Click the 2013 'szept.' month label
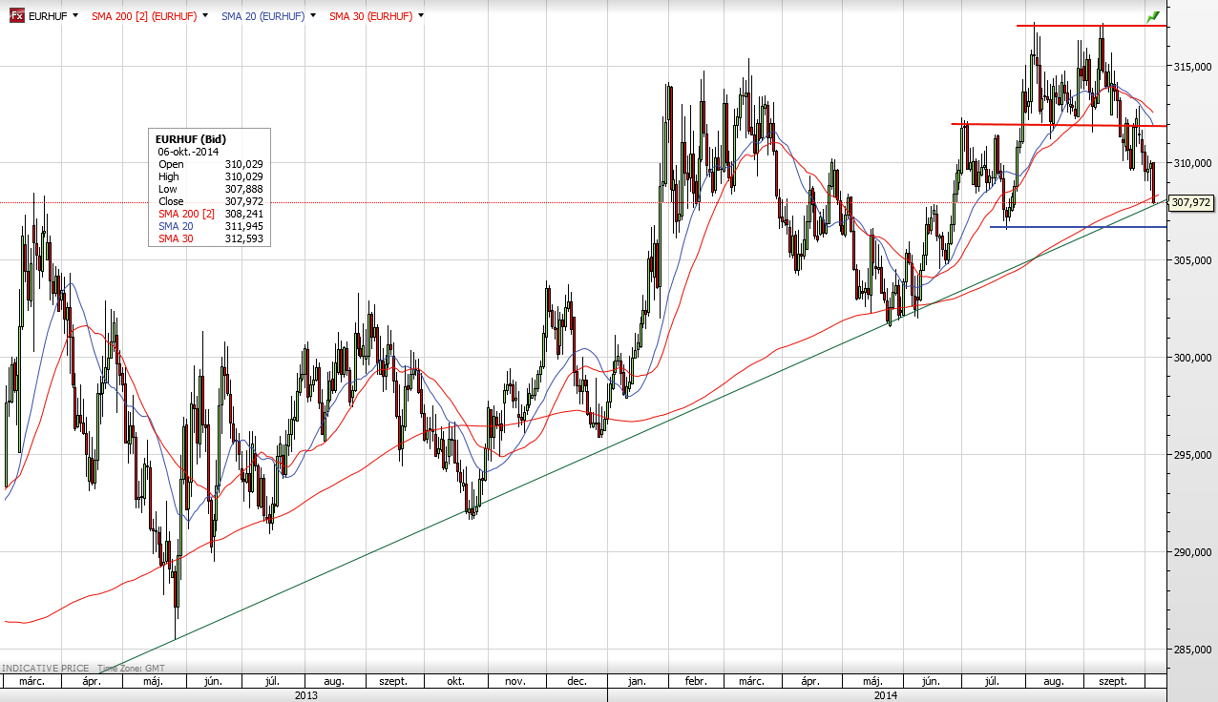 (393, 682)
